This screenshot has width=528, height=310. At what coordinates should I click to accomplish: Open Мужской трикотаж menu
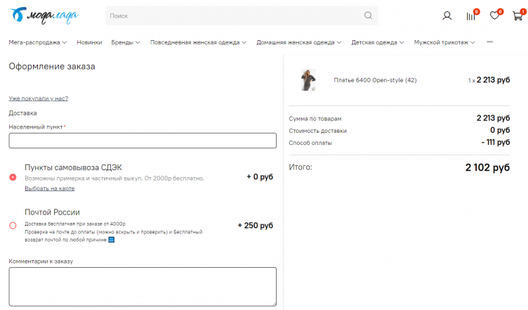tap(444, 43)
